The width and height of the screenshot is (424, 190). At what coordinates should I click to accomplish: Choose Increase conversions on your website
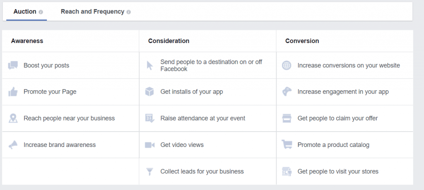(345, 65)
